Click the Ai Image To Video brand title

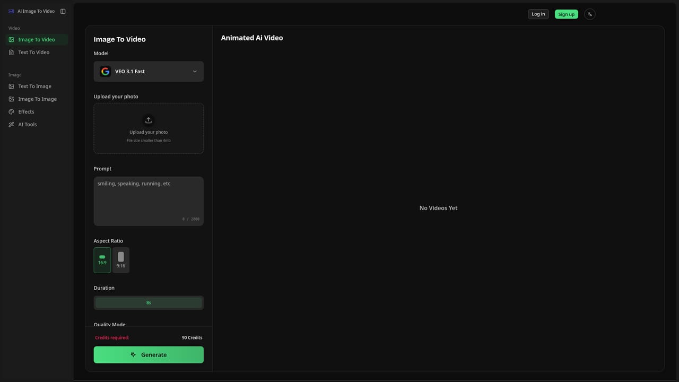(x=36, y=11)
